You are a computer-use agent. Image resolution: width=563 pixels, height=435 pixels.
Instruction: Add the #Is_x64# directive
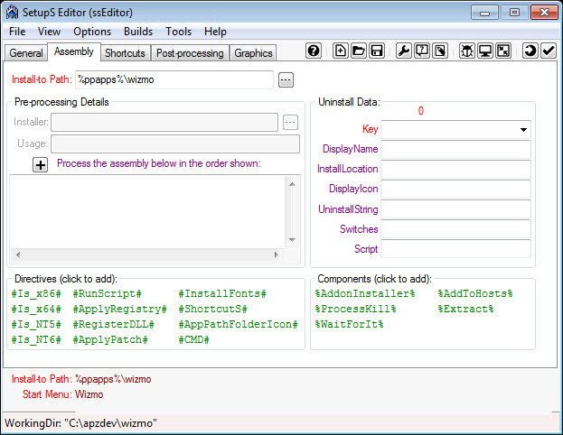36,310
